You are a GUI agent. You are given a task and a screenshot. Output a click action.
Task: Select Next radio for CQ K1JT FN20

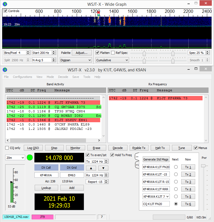[x=176, y=204]
